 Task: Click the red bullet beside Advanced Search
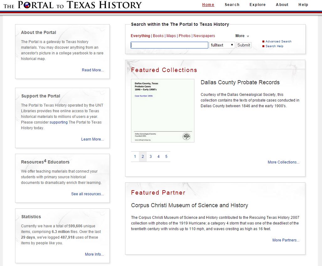(263, 42)
